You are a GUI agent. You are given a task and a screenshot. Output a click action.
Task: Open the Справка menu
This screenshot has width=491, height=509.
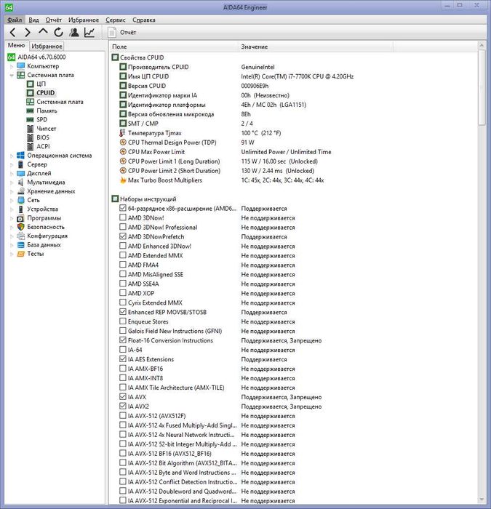(x=144, y=20)
